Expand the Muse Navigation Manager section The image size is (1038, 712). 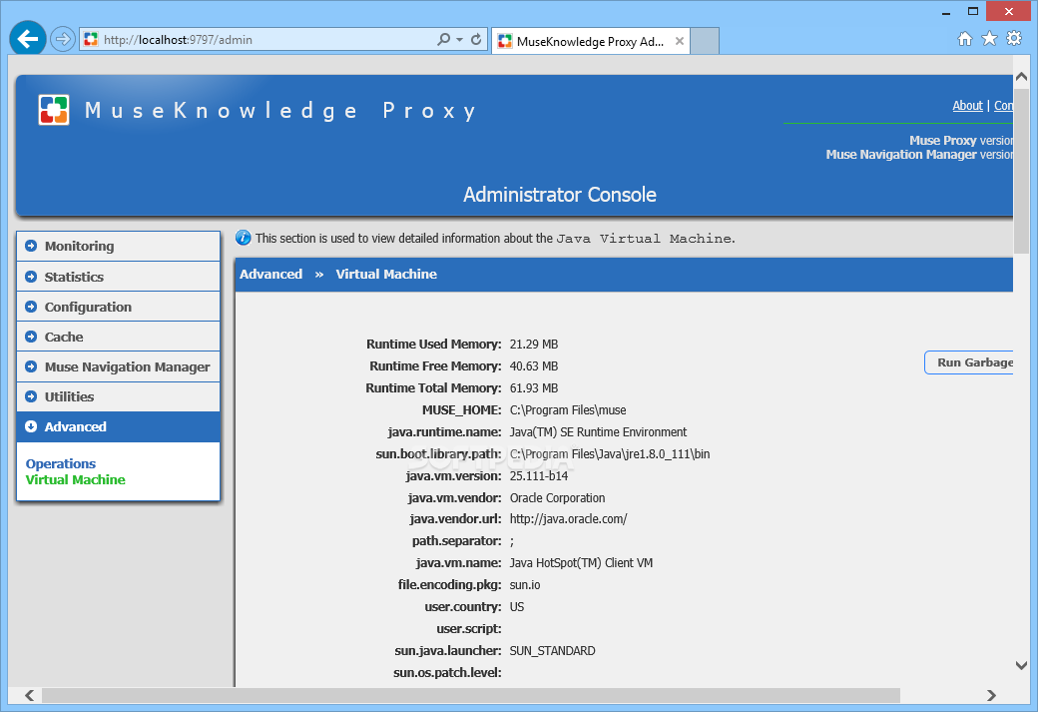click(119, 366)
